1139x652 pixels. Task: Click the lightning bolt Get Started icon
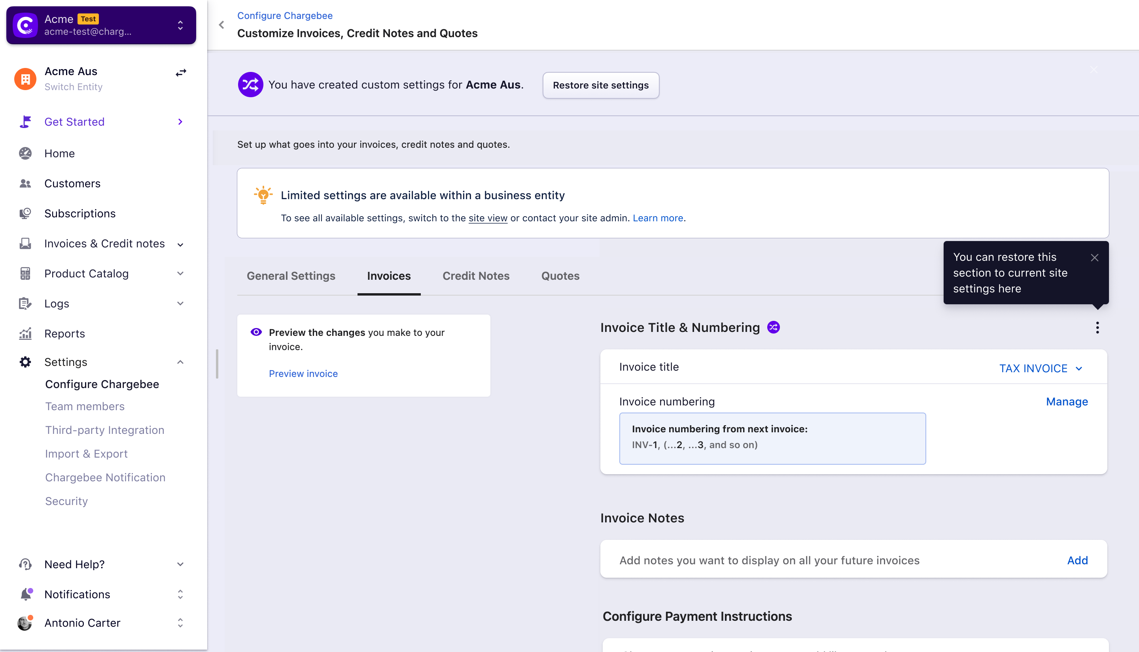[x=25, y=122]
